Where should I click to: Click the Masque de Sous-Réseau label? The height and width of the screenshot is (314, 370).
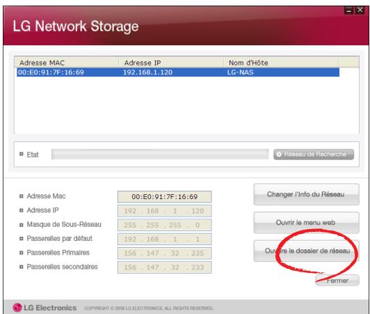point(64,224)
